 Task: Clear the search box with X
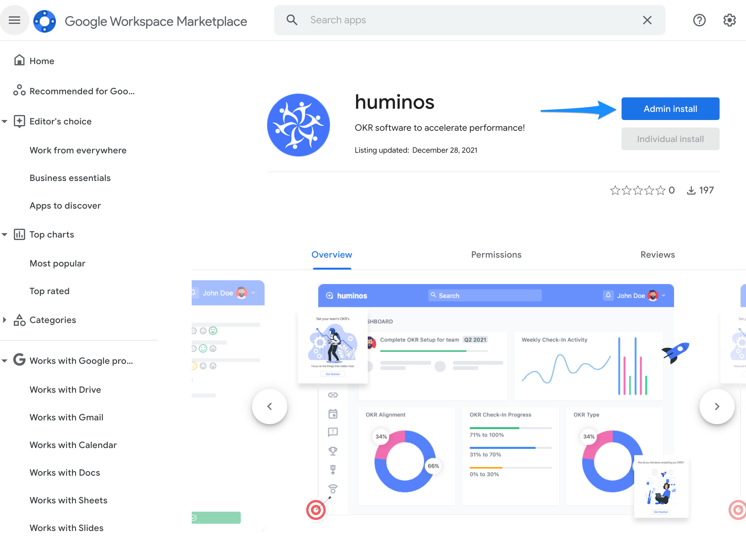click(x=647, y=20)
